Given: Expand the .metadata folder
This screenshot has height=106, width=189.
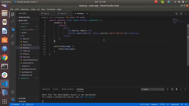Looking at the screenshot, I should tap(28, 24).
